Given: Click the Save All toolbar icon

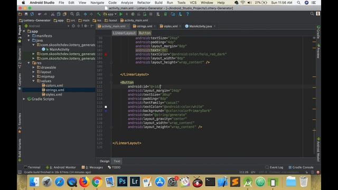Looking at the screenshot, I should tap(26, 14).
